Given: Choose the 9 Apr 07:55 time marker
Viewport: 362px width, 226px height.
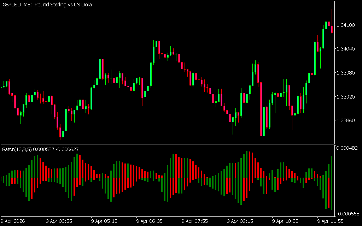Looking at the screenshot, I should (x=195, y=221).
